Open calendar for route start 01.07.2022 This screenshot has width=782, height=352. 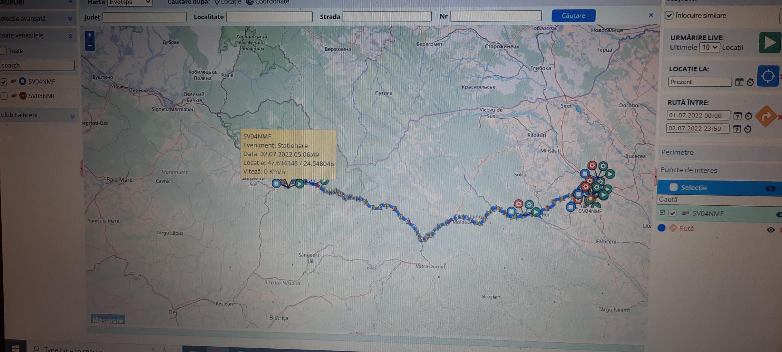pyautogui.click(x=737, y=116)
